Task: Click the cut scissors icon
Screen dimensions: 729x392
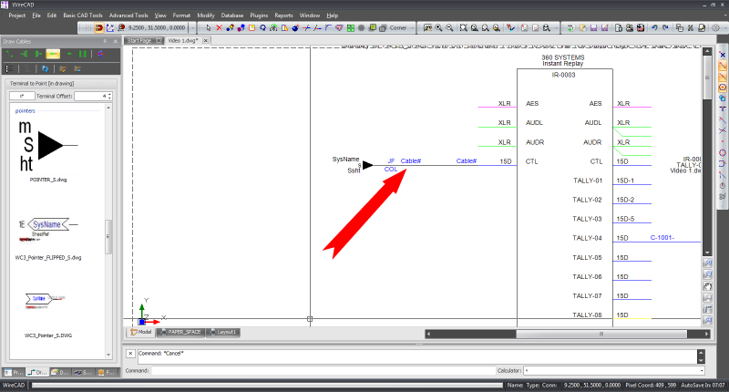Action: tap(691, 28)
